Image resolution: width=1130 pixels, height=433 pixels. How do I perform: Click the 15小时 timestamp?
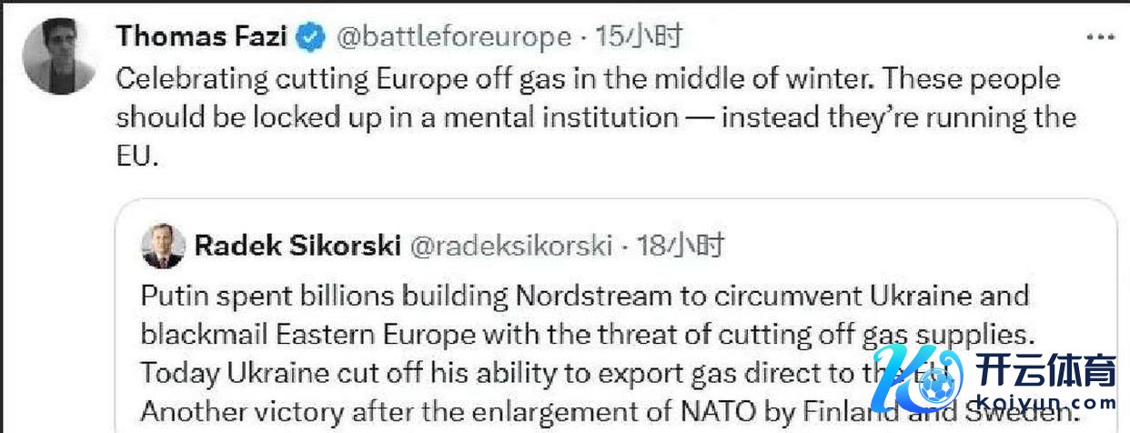pyautogui.click(x=639, y=37)
